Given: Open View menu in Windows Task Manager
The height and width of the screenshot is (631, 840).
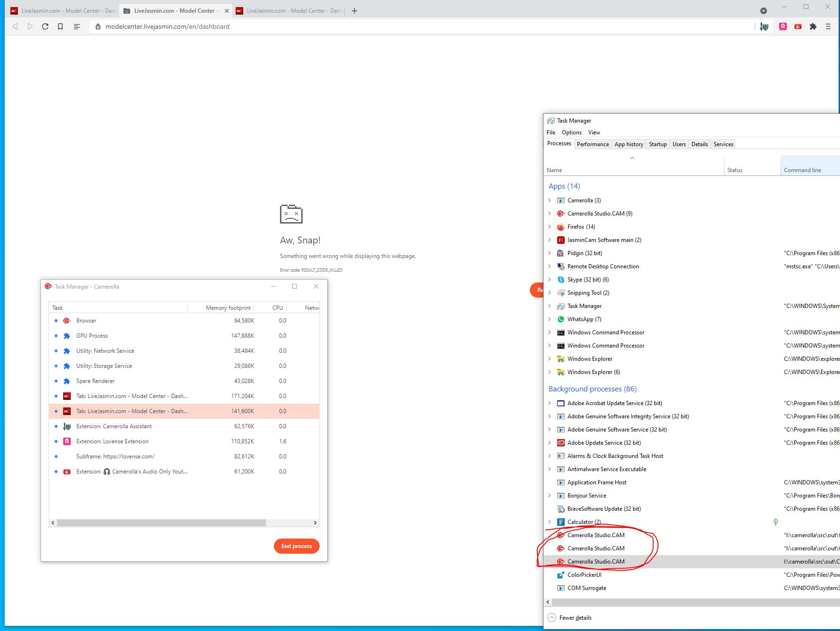Looking at the screenshot, I should [x=594, y=133].
